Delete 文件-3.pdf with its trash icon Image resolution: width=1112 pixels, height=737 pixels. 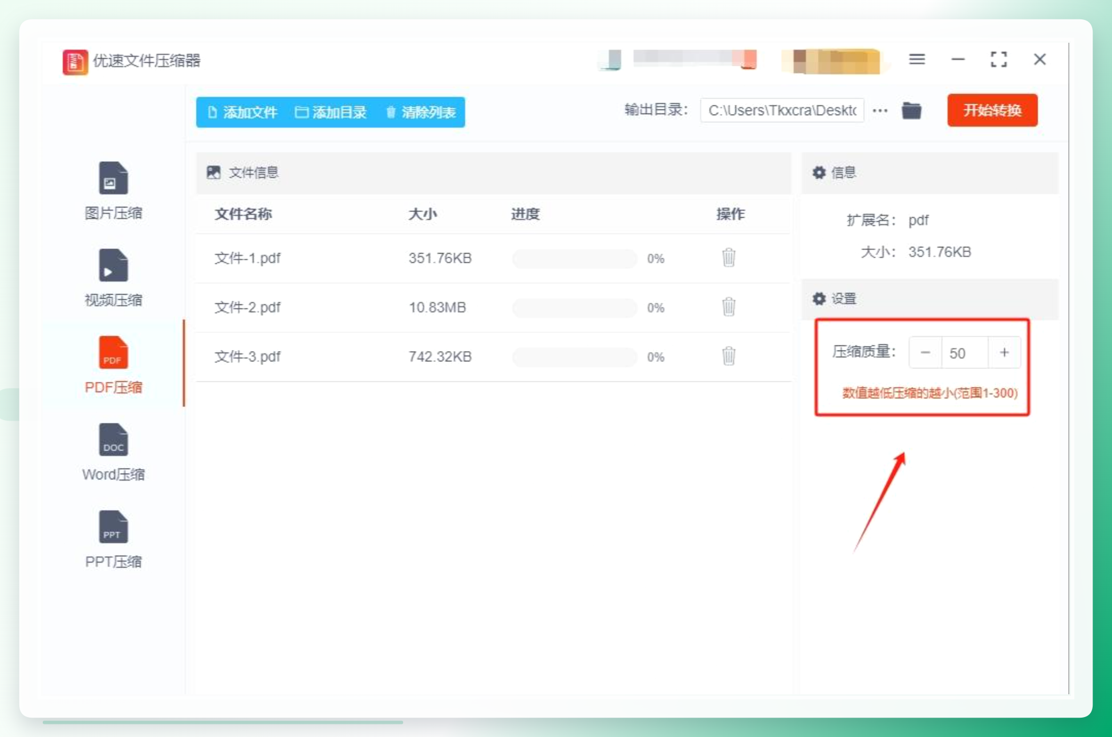click(x=728, y=356)
